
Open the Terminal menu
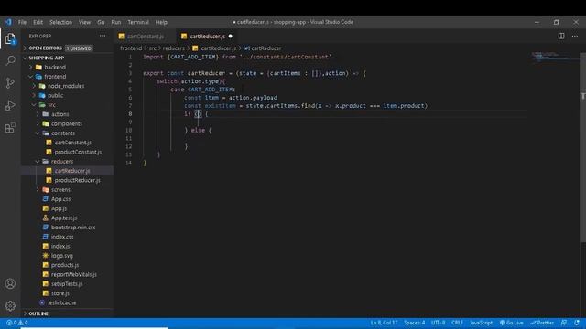tap(138, 22)
